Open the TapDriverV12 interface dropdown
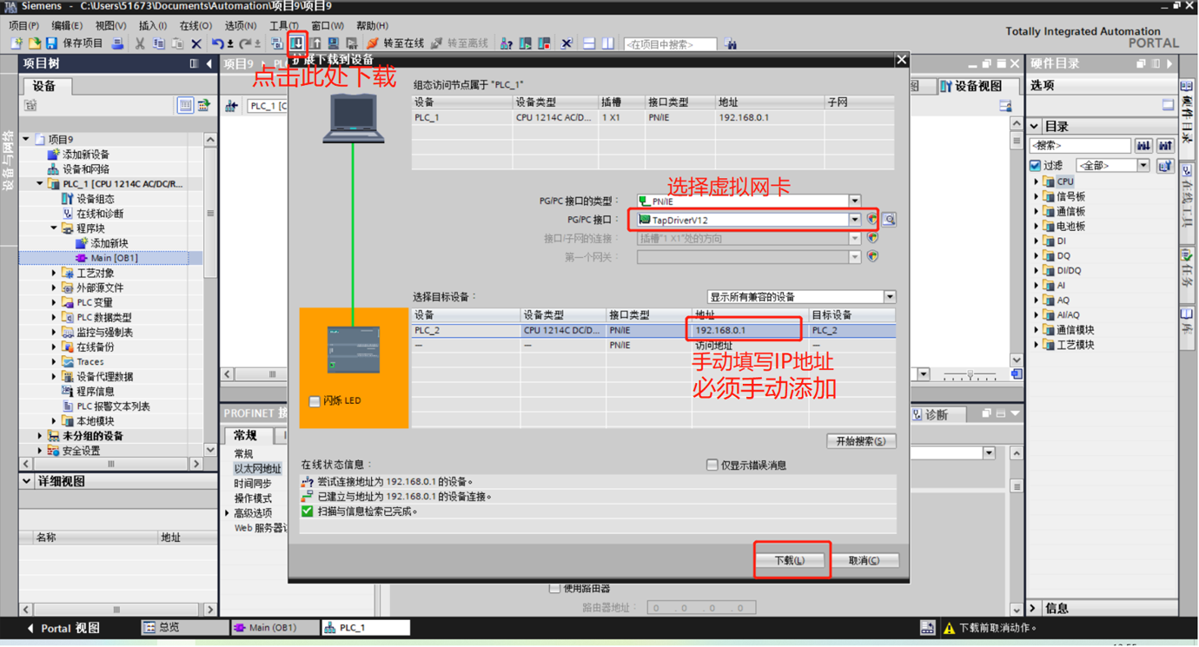This screenshot has width=1199, height=647. [x=855, y=220]
